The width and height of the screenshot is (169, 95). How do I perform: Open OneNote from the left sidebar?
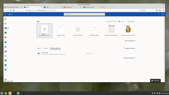[x=6, y=51]
